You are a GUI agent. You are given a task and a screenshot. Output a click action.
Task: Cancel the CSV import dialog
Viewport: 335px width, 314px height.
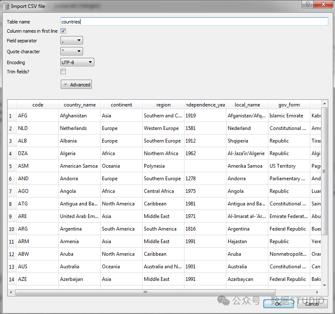312,304
